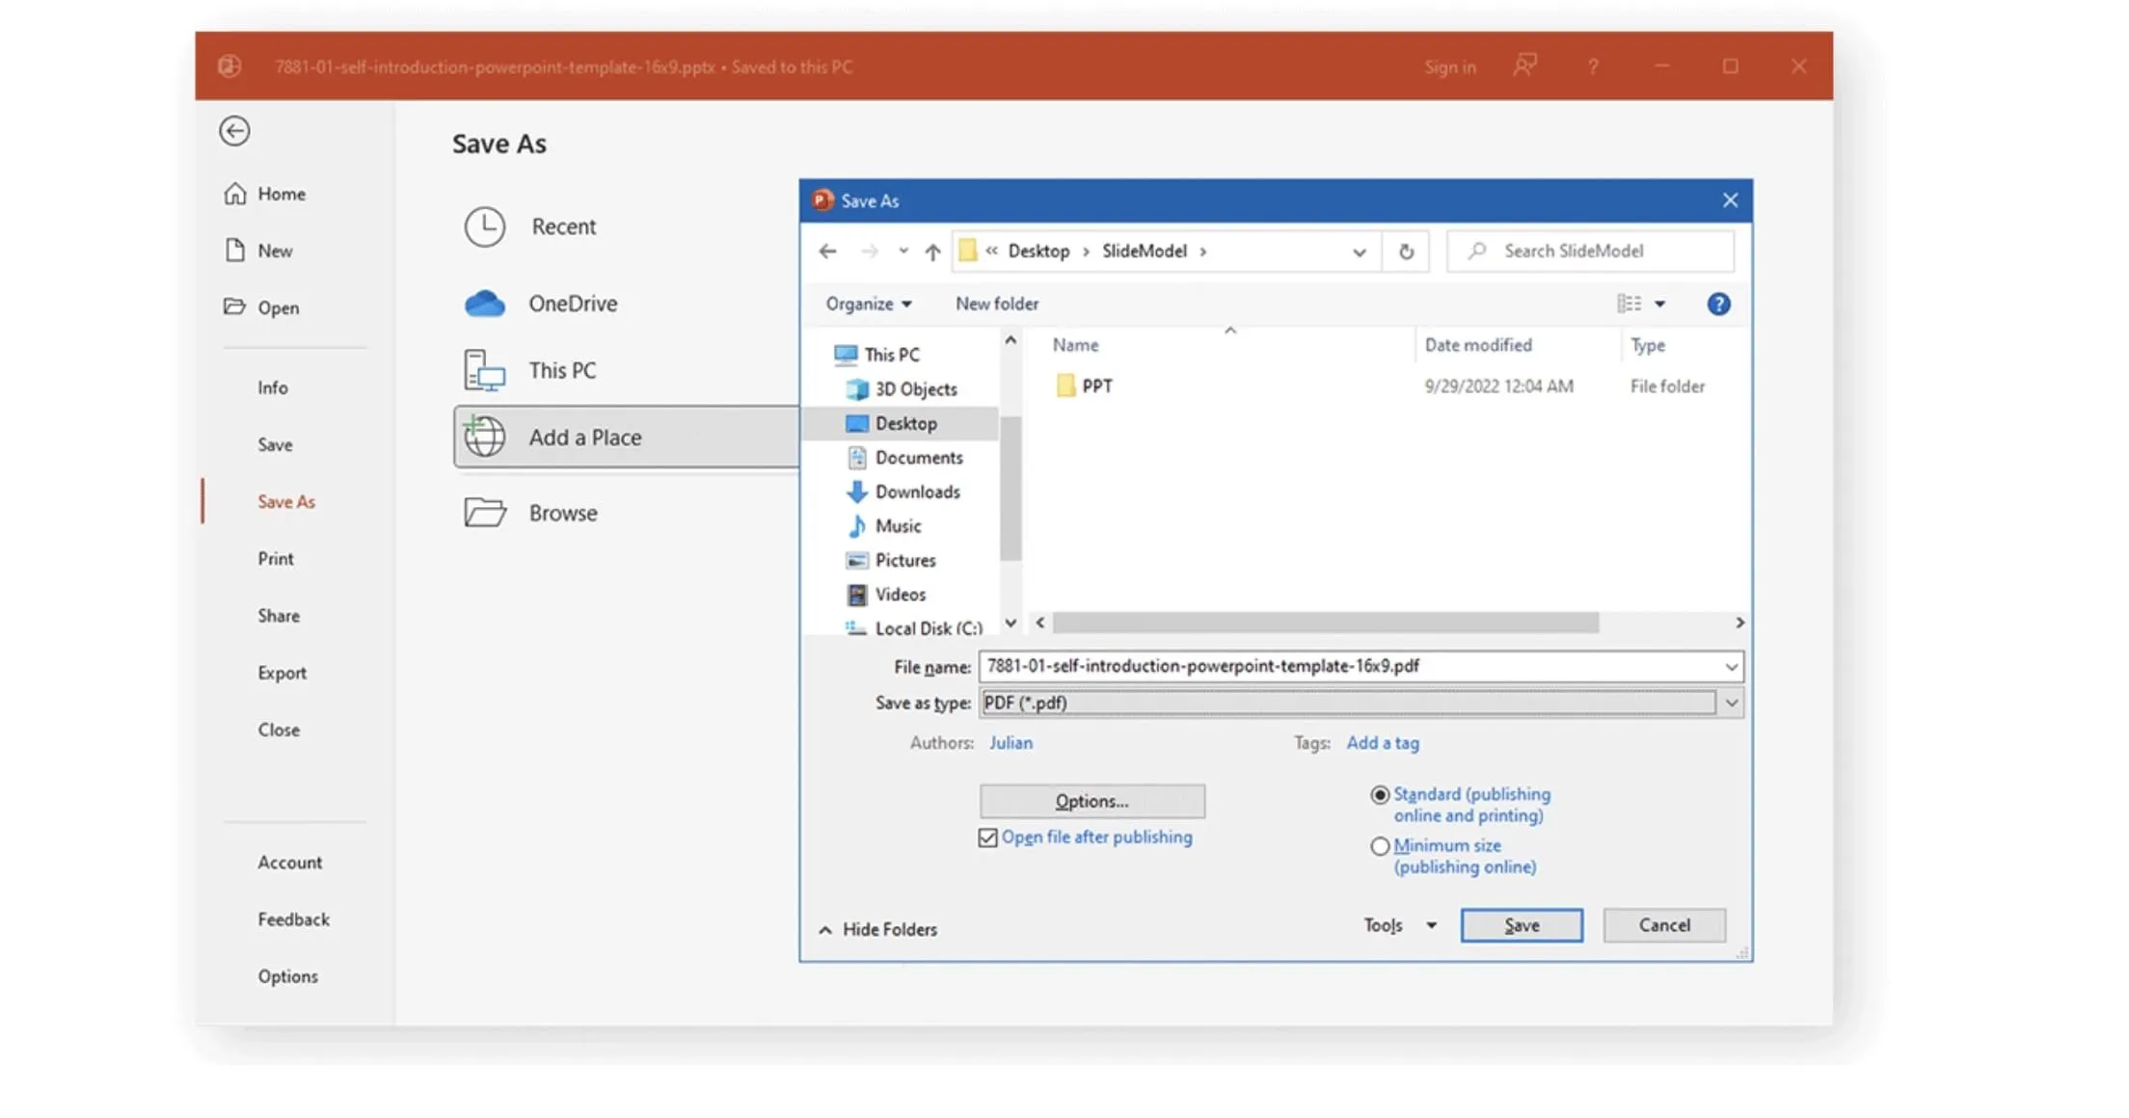
Task: Click the back arrow circle icon
Action: (234, 130)
